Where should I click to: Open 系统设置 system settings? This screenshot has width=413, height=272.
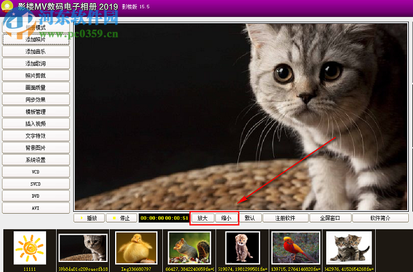[36, 160]
